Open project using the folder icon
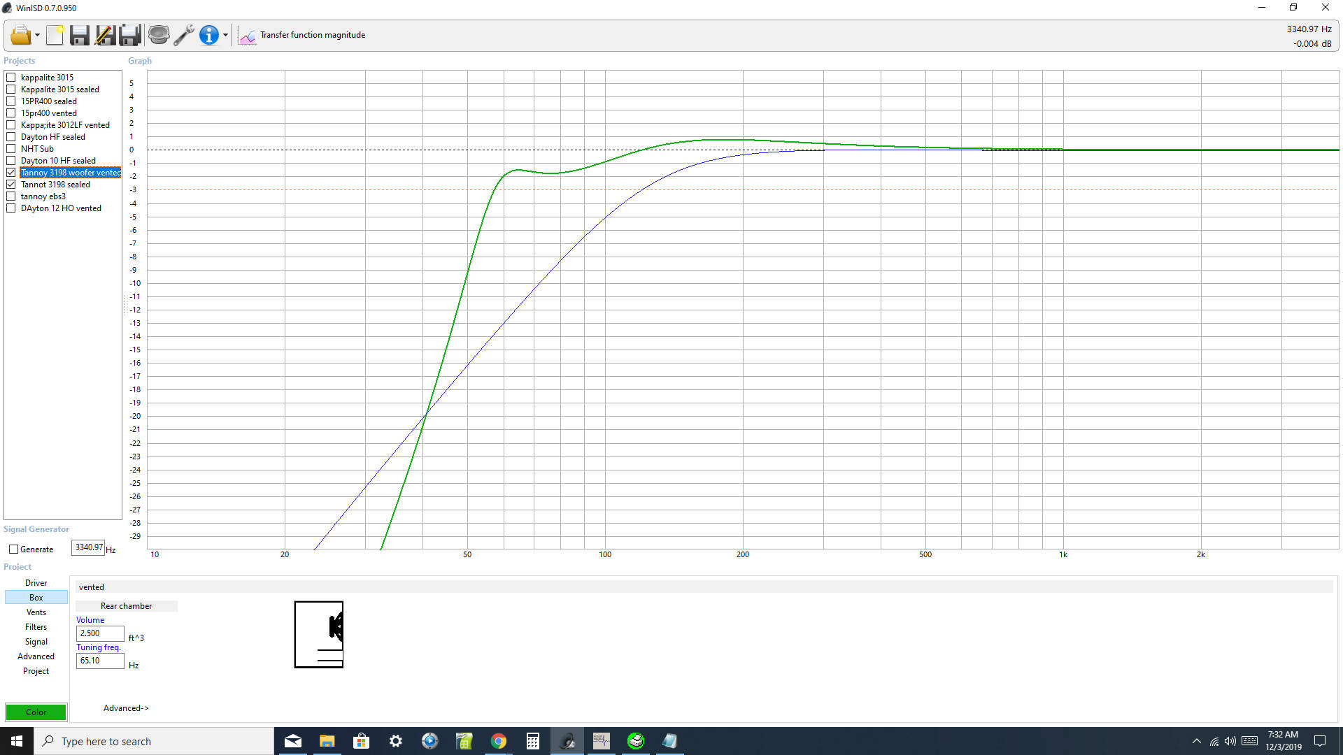Image resolution: width=1343 pixels, height=755 pixels. pyautogui.click(x=20, y=35)
